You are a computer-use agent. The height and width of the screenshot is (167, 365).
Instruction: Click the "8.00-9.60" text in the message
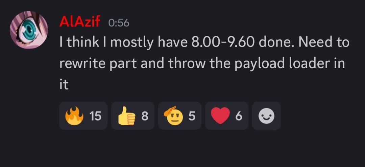tap(222, 42)
